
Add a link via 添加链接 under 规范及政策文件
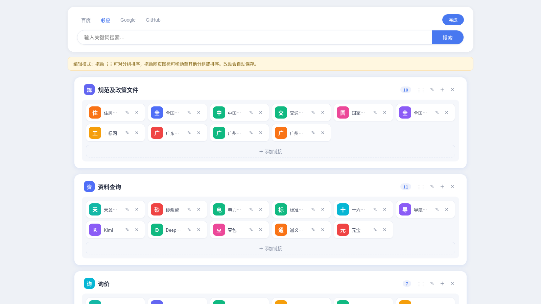click(270, 151)
